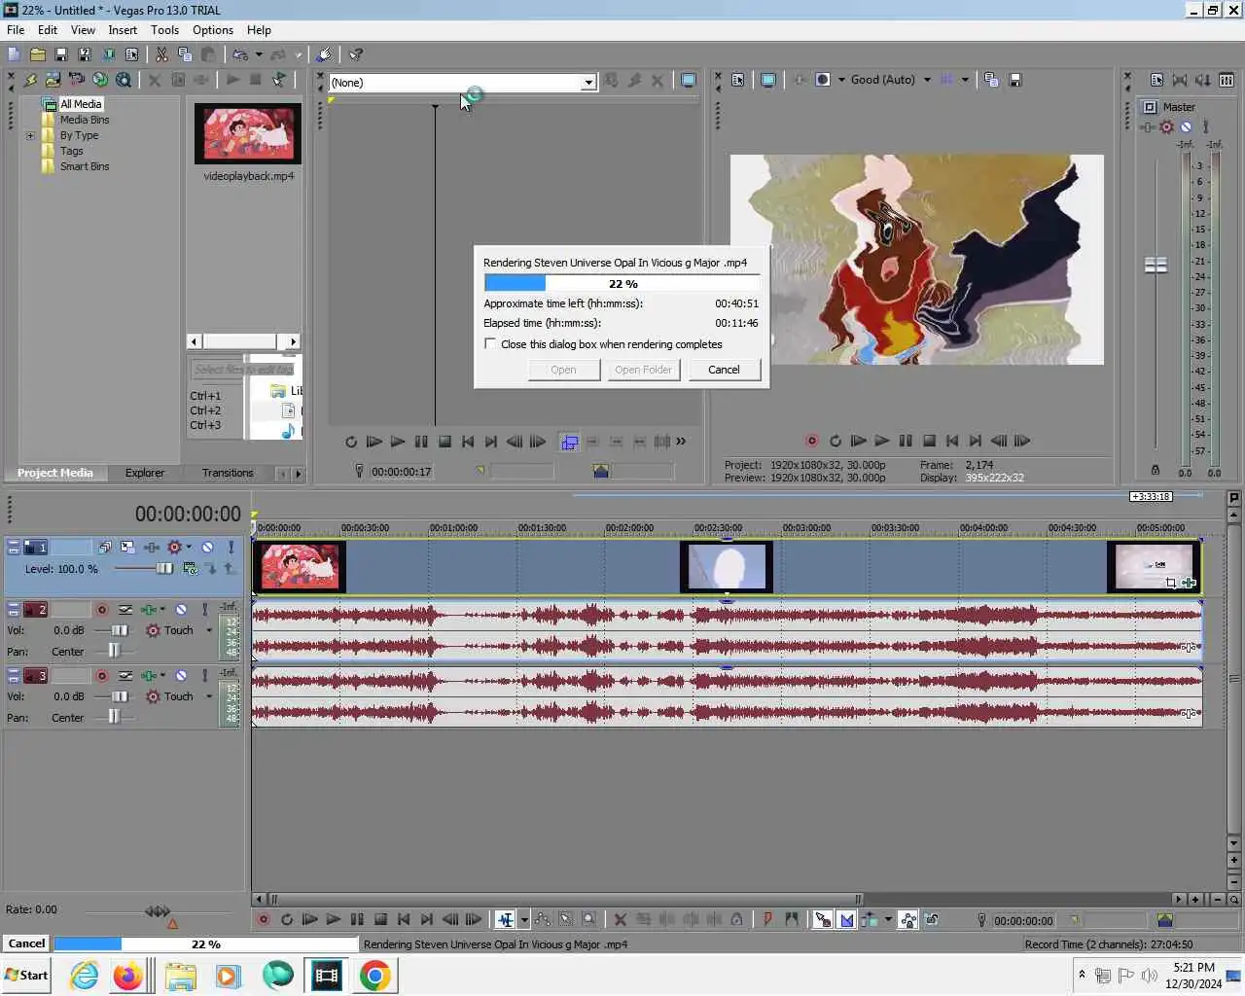Click the Record button in timeline transport

[263, 919]
